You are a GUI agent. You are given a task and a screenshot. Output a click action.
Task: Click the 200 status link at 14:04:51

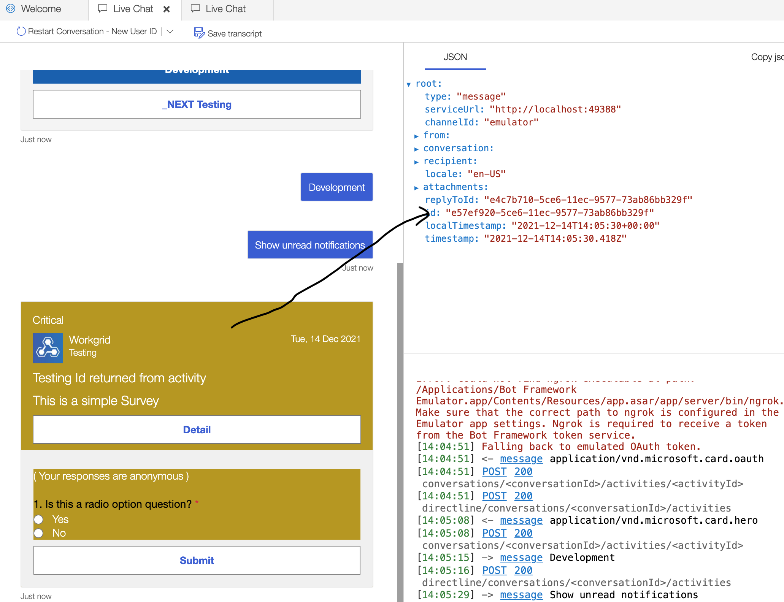pos(523,472)
